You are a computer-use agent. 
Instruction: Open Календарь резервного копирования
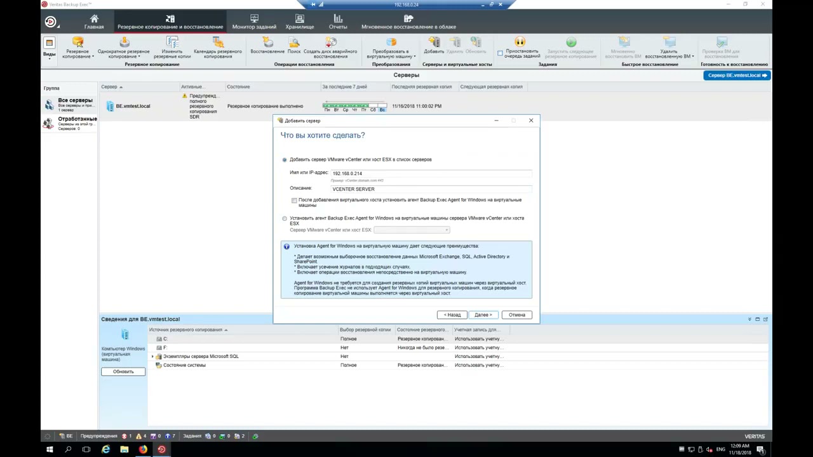(x=218, y=48)
